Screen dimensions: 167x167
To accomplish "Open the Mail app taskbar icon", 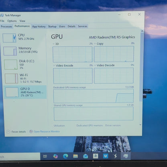I will pos(86,156).
